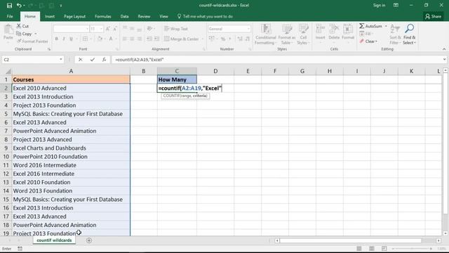Open Clipboard group dialog launcher
The width and height of the screenshot is (449, 253).
click(49, 49)
